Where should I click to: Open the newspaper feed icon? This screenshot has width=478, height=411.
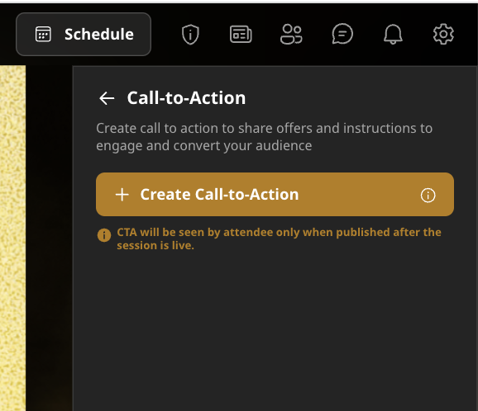coord(241,34)
